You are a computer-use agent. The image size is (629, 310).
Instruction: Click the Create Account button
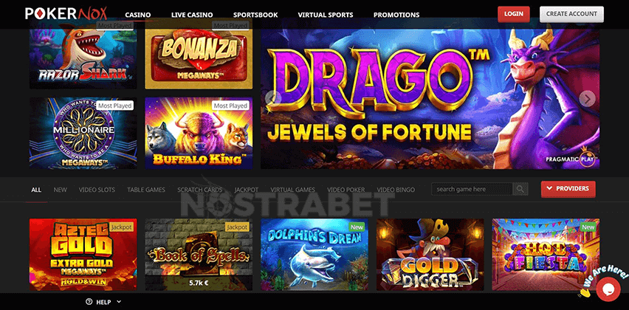[x=571, y=14]
